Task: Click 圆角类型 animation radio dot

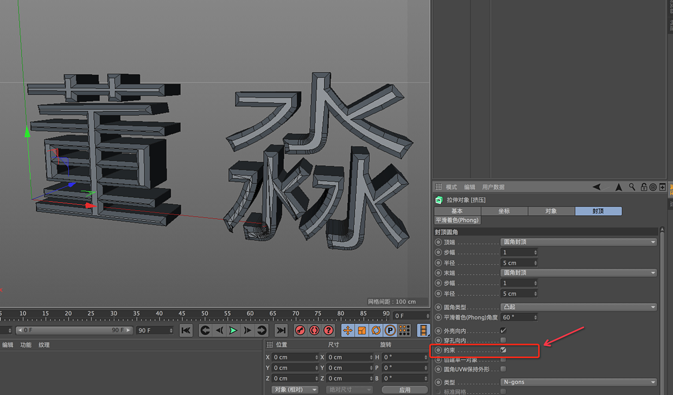Action: tap(439, 307)
